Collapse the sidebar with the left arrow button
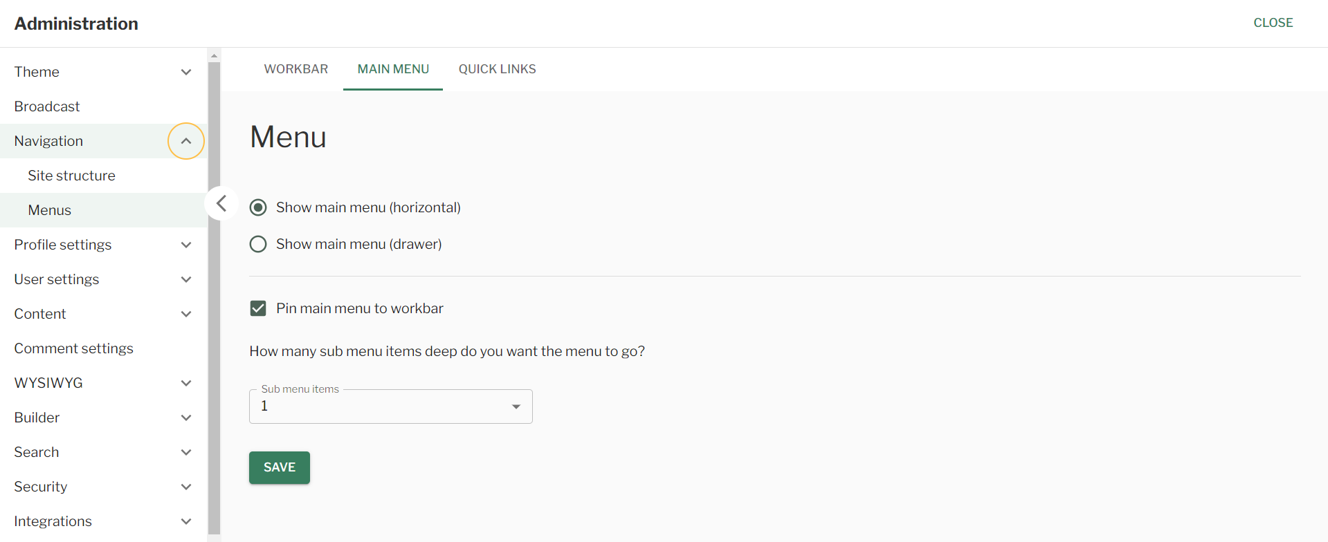Screen dimensions: 1328x542 click(x=221, y=203)
